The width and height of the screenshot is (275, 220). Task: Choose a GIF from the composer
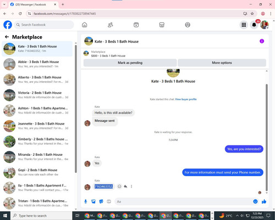pyautogui.click(x=109, y=201)
